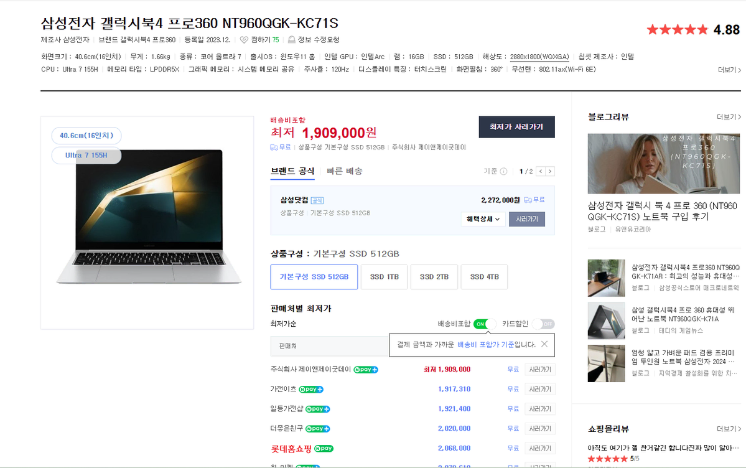Expand 쇼핑몰리뷰 더보기
This screenshot has height=468, width=746.
tap(729, 429)
